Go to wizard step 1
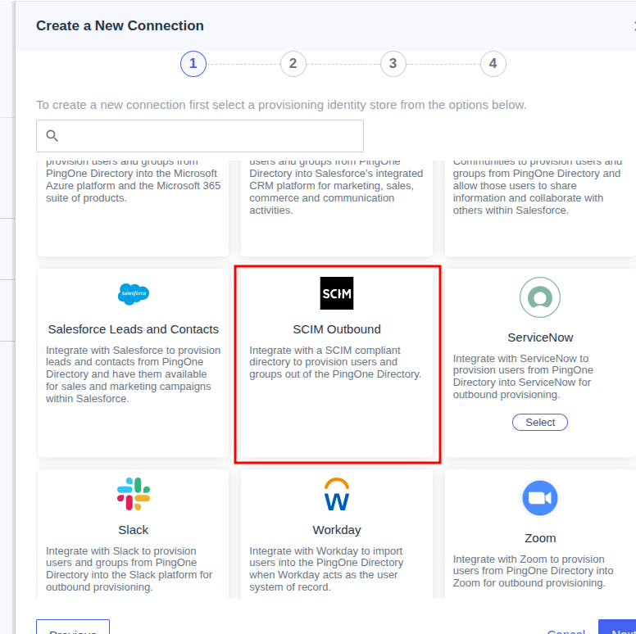 [x=193, y=64]
